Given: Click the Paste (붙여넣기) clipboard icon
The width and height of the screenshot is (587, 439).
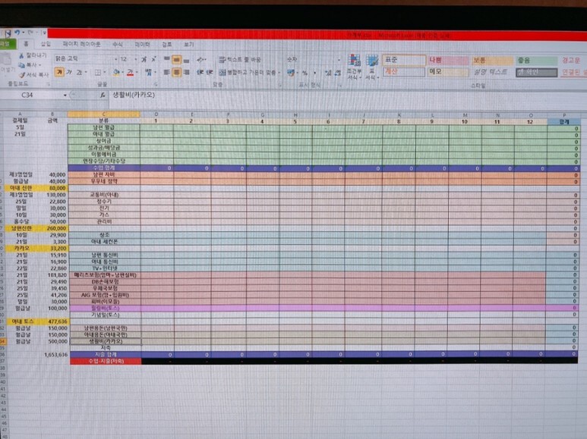Looking at the screenshot, I should click(6, 60).
